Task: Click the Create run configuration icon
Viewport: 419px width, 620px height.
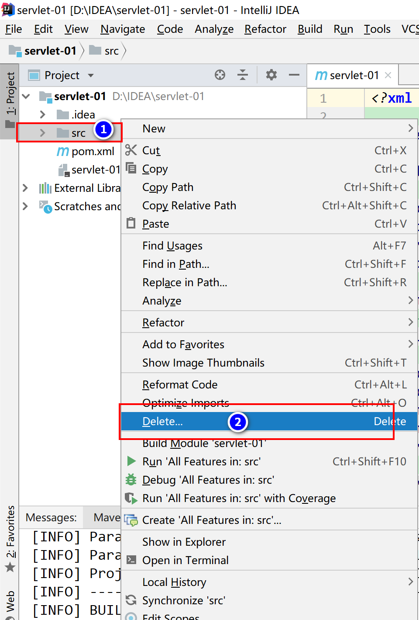Action: [x=131, y=520]
